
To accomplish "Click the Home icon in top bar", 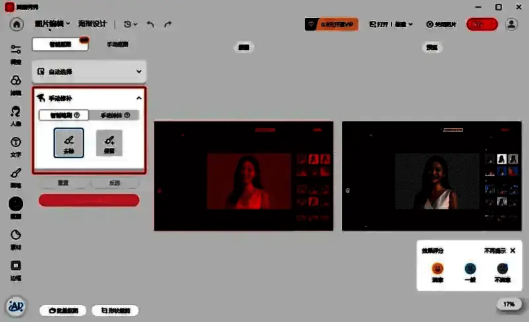I will click(x=17, y=24).
